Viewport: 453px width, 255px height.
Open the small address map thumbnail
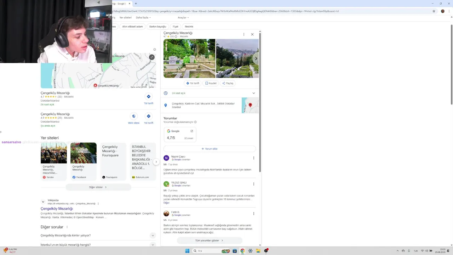[x=250, y=106]
